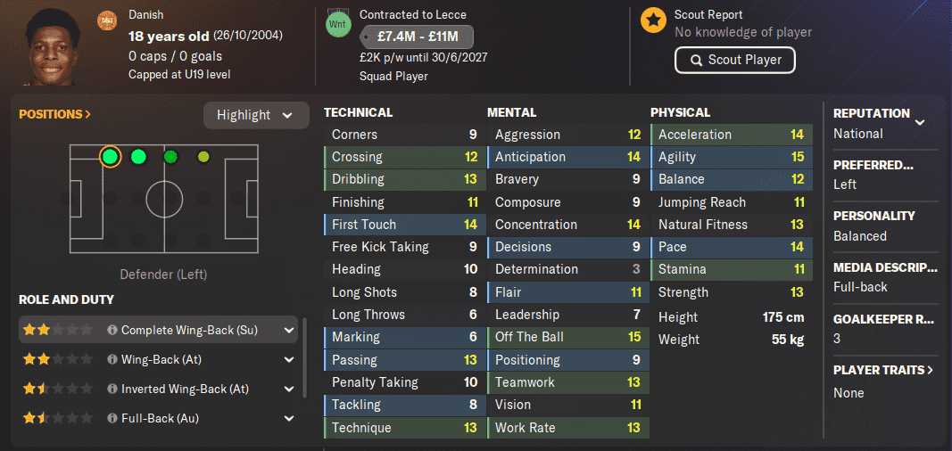Click the Danish nationality flag badge

pyautogui.click(x=106, y=20)
